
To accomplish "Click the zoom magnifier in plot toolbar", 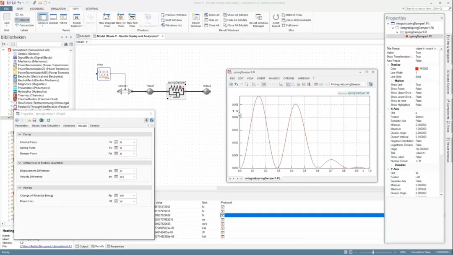I will (x=247, y=84).
